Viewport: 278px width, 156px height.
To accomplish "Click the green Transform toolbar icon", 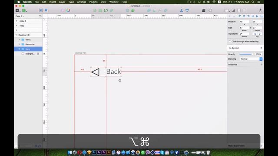I will (x=100, y=10).
